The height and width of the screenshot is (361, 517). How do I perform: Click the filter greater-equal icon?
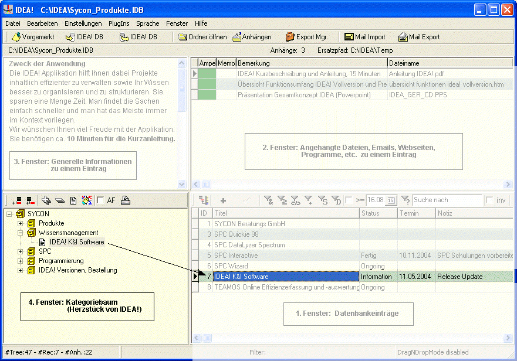tap(282, 200)
